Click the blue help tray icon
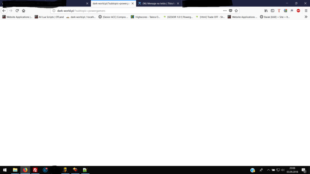Viewport: 310px width, 174px height. click(x=252, y=170)
